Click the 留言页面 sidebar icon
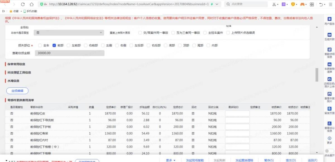This screenshot has height=162, width=335. [329, 109]
